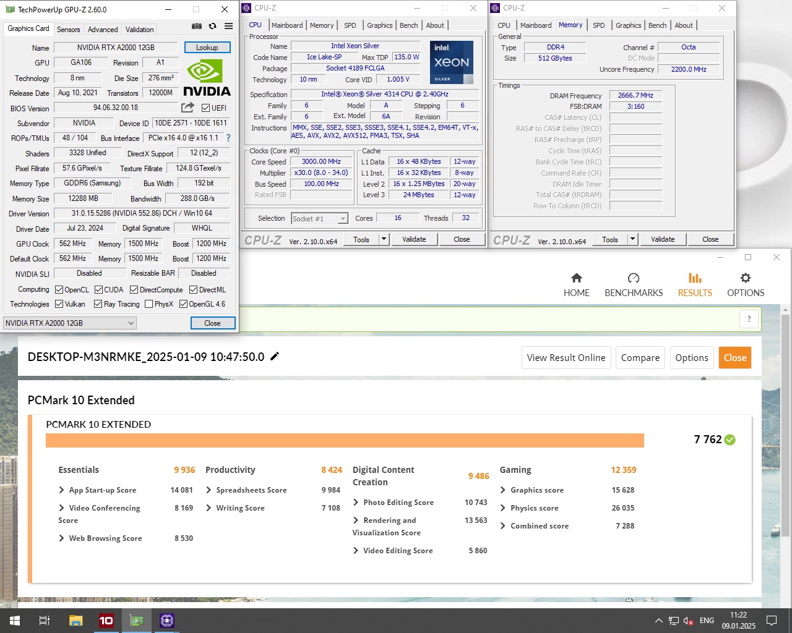
Task: Click the GPU-Z refresh icon
Action: tap(212, 26)
